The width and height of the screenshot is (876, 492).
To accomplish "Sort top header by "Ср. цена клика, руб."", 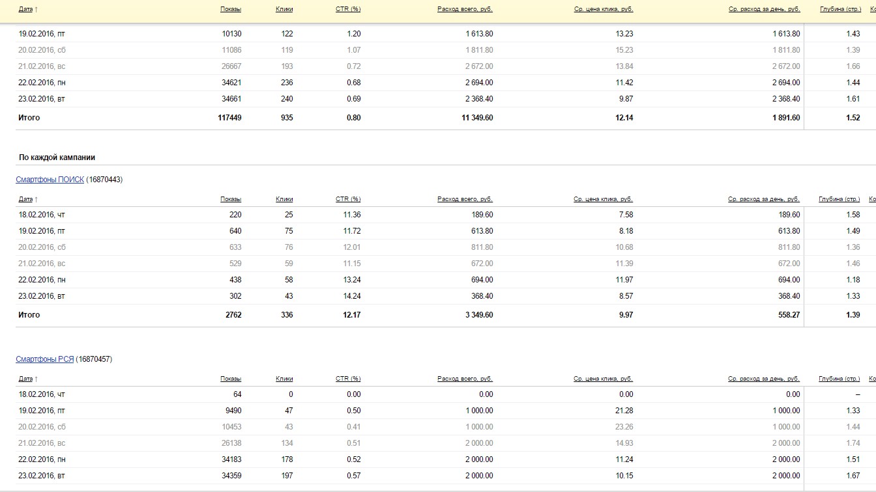I will tap(603, 10).
